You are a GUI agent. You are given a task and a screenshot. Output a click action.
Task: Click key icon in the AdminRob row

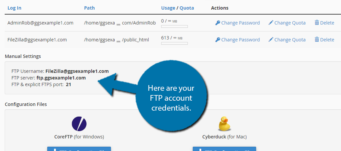tap(218, 23)
